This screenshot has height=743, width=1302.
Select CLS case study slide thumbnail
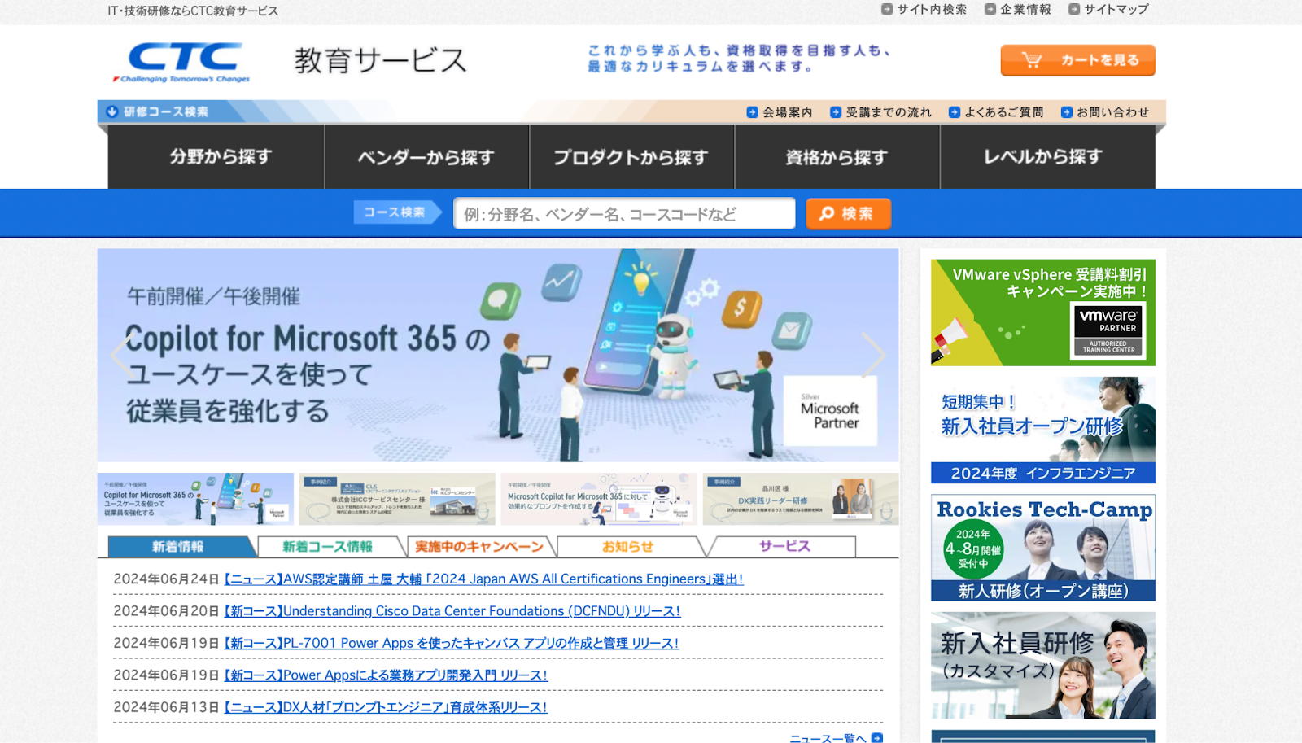tap(397, 499)
